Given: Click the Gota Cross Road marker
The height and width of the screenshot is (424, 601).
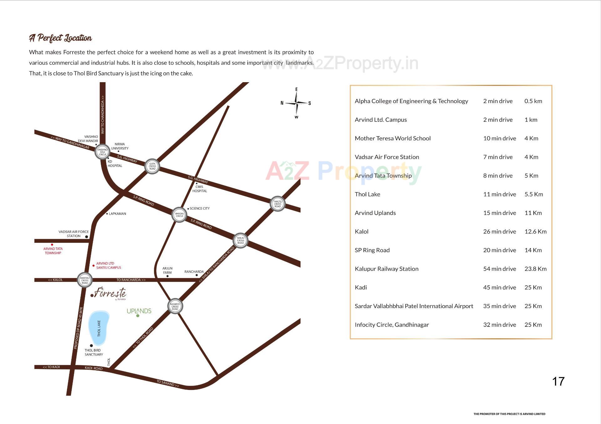Looking at the screenshot, I should [x=152, y=166].
